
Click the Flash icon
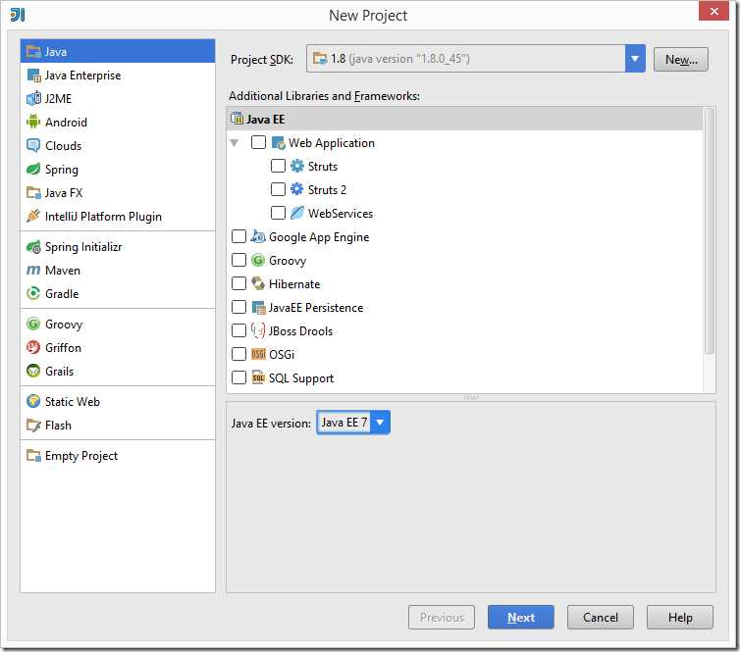33,425
